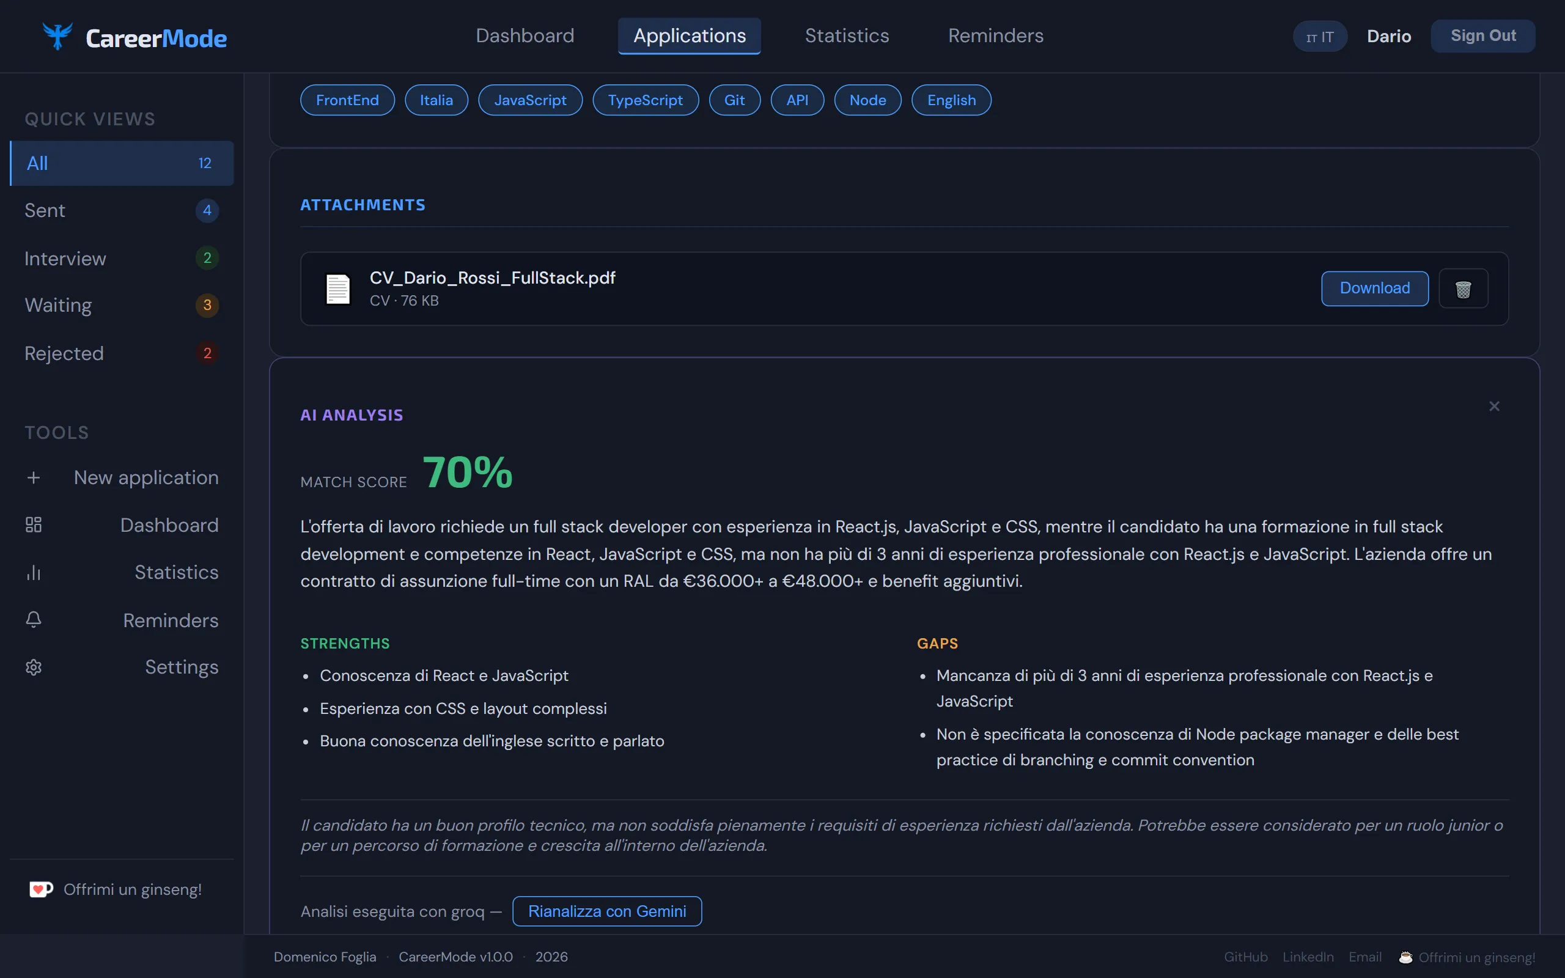This screenshot has height=978, width=1565.
Task: Download the CV attachment
Action: [1374, 289]
